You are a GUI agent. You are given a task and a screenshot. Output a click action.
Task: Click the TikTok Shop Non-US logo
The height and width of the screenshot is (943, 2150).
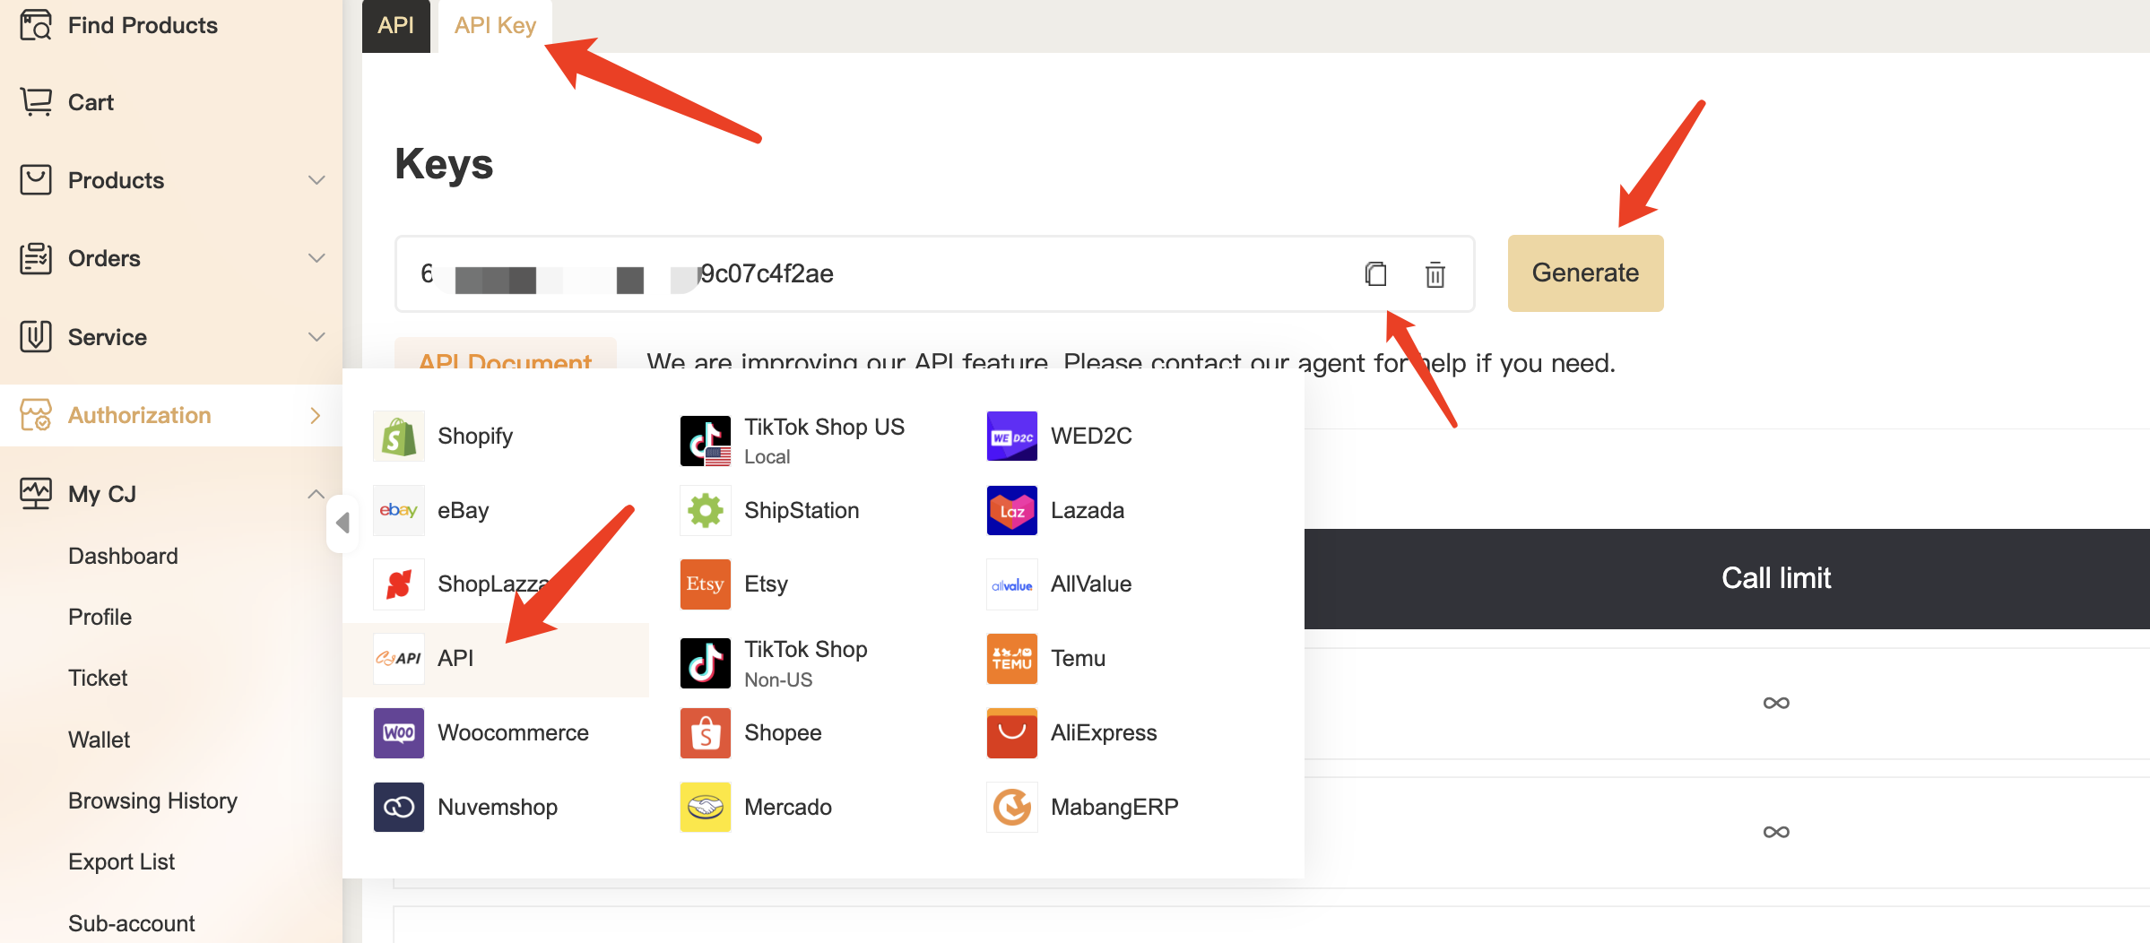[706, 663]
